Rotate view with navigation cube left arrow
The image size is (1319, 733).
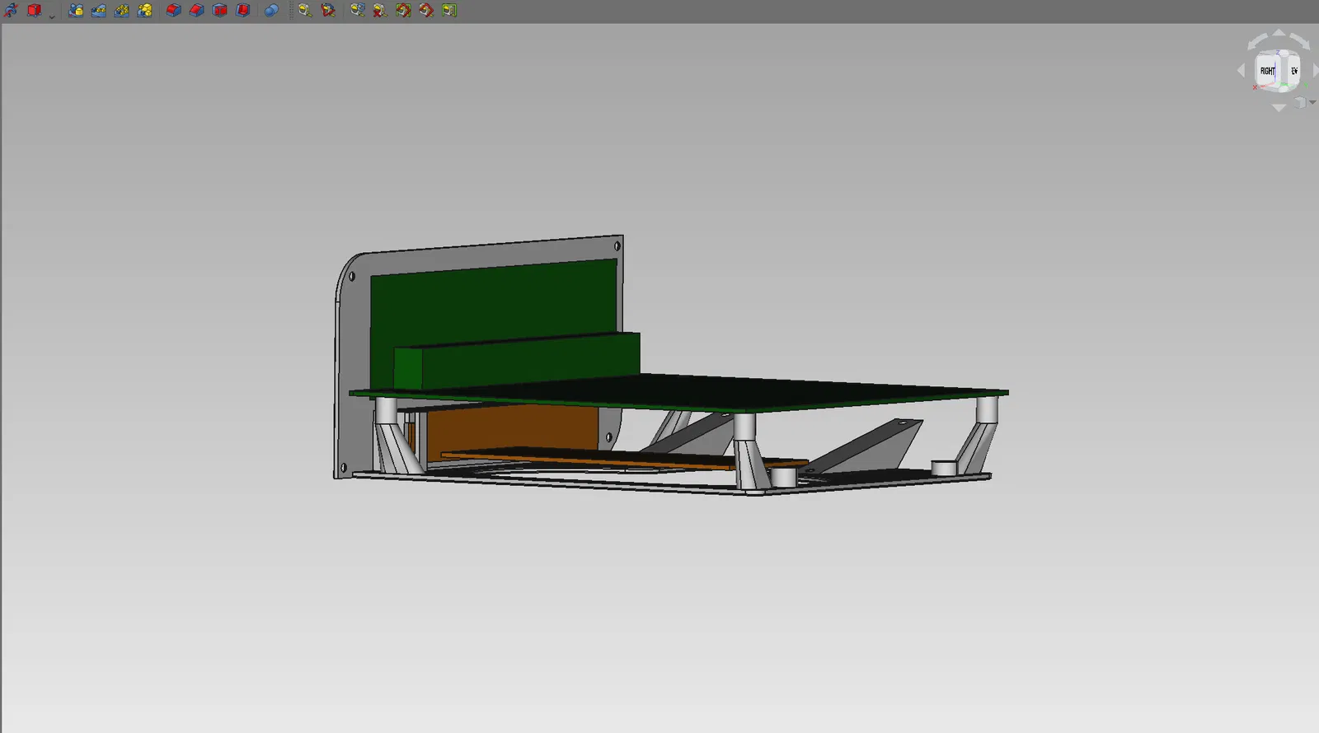[1242, 71]
